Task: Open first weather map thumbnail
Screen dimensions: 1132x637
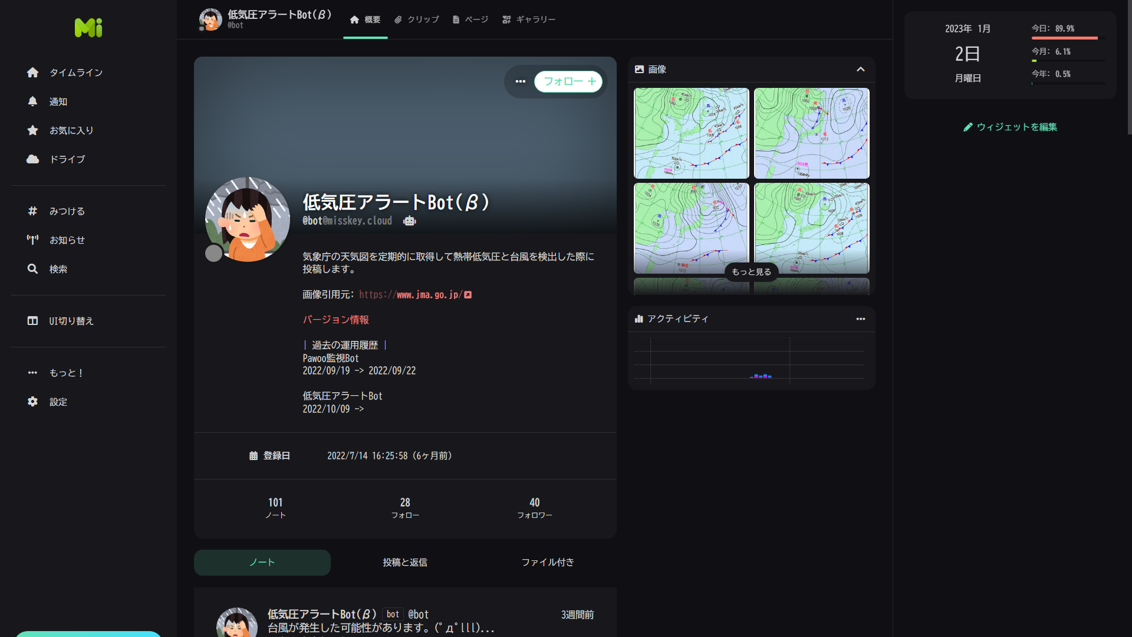Action: pos(691,133)
